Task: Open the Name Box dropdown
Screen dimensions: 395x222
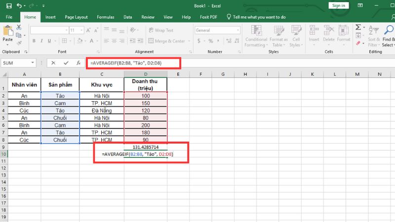Action: click(33, 63)
